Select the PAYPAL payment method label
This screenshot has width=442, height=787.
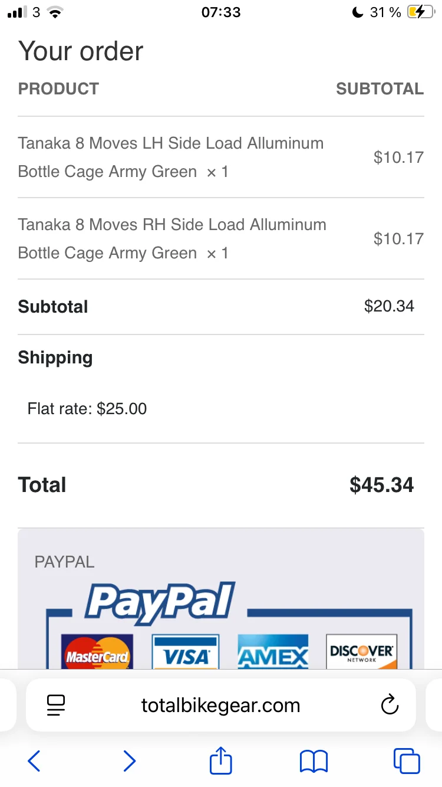65,562
